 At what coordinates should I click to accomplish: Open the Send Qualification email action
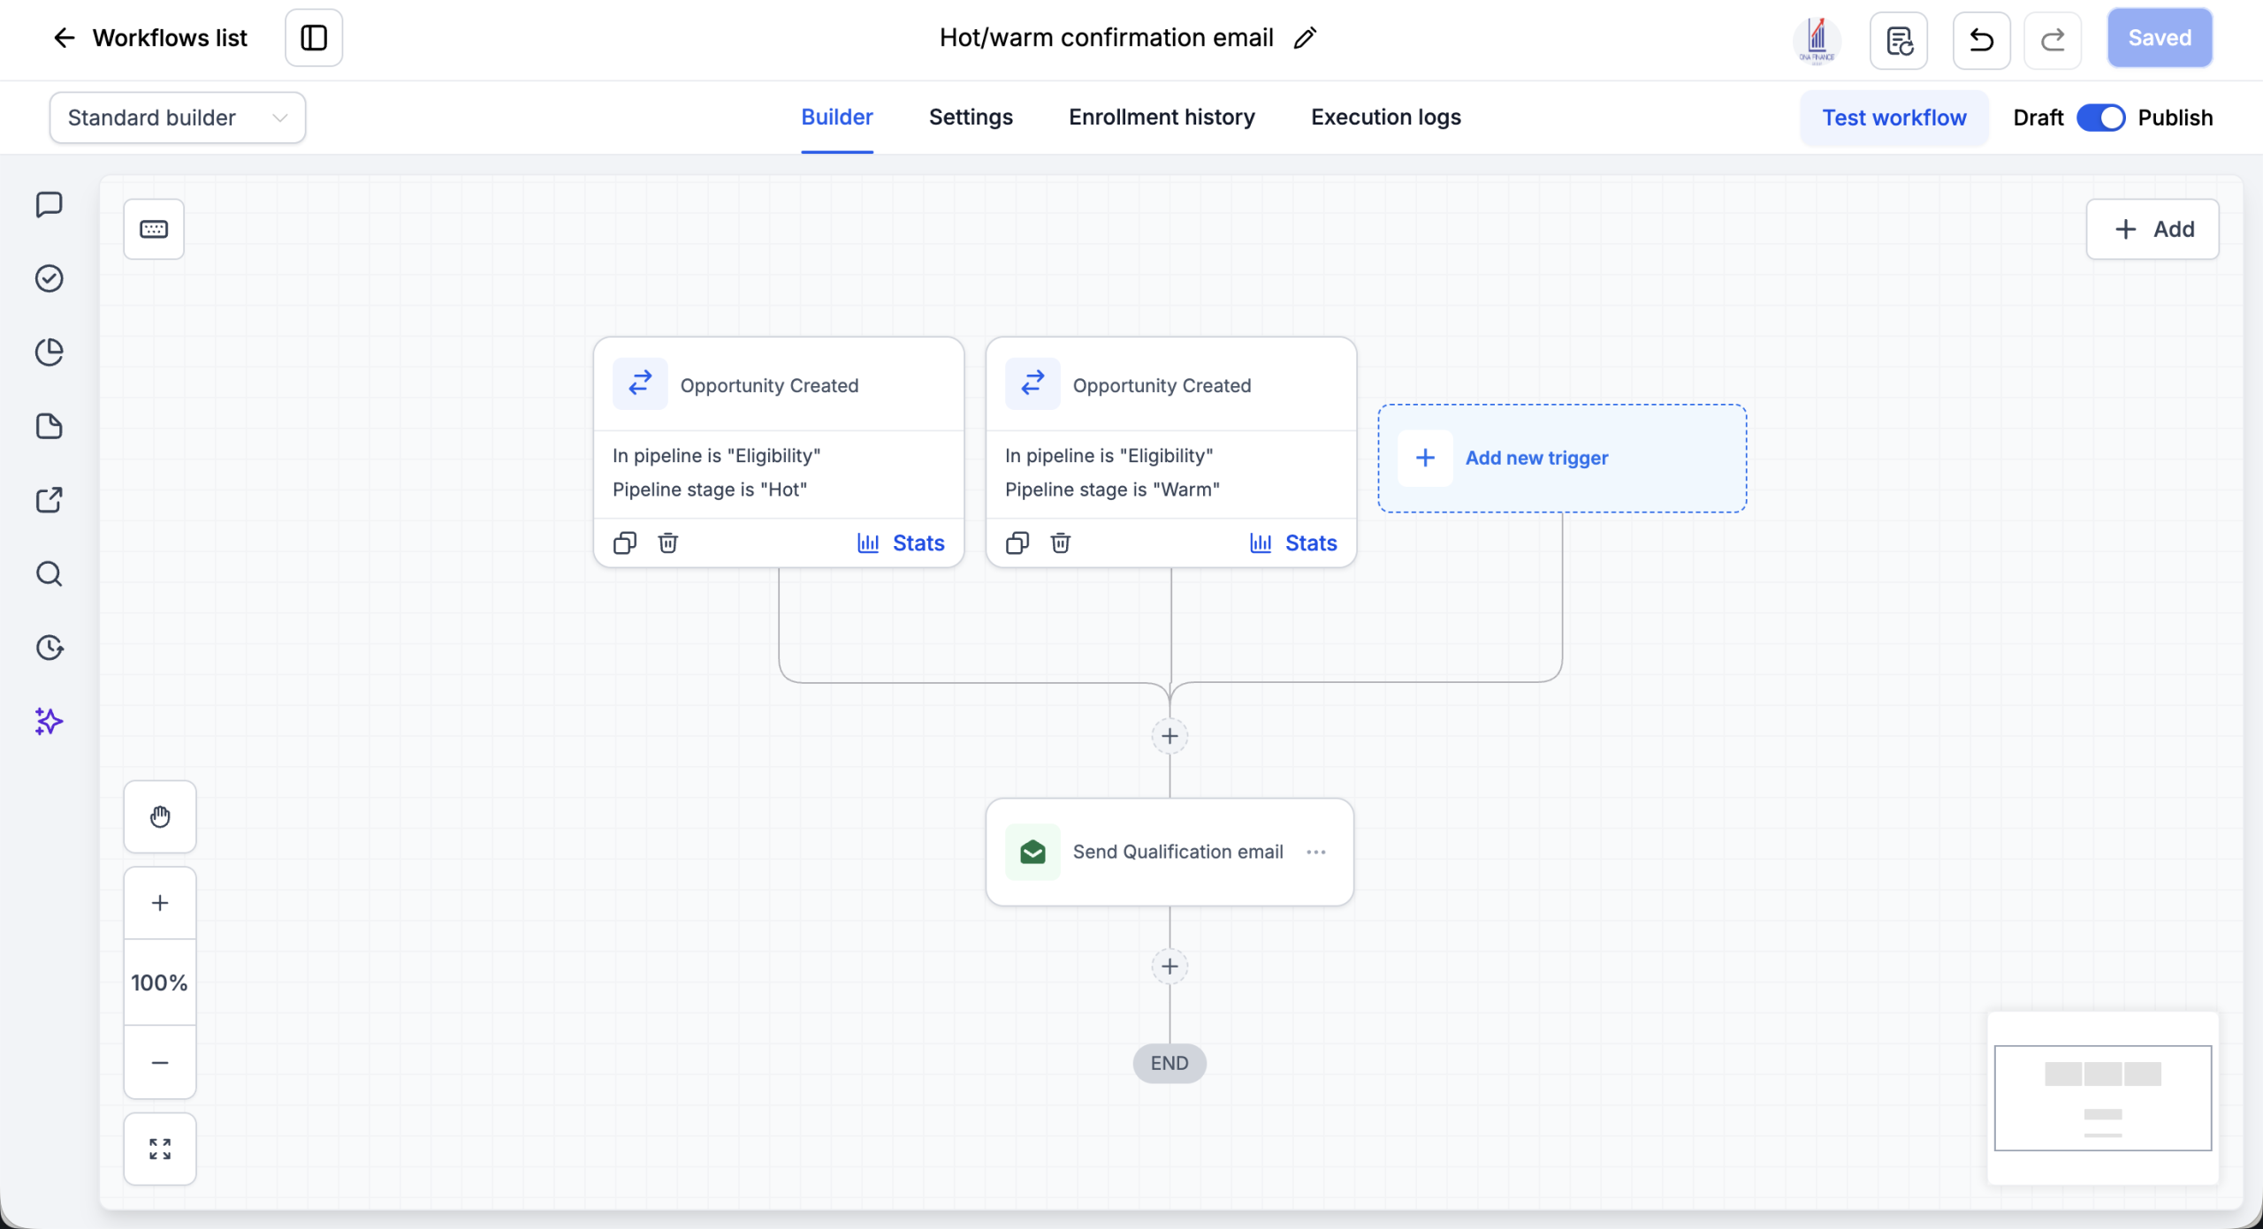pyautogui.click(x=1170, y=852)
